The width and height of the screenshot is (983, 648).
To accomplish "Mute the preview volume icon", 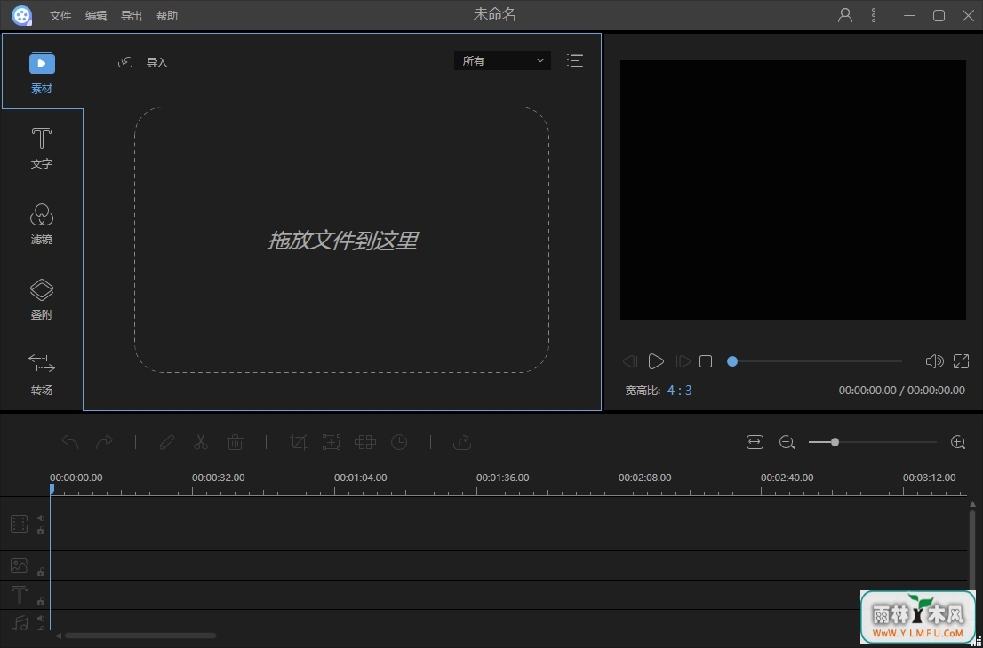I will tap(934, 361).
